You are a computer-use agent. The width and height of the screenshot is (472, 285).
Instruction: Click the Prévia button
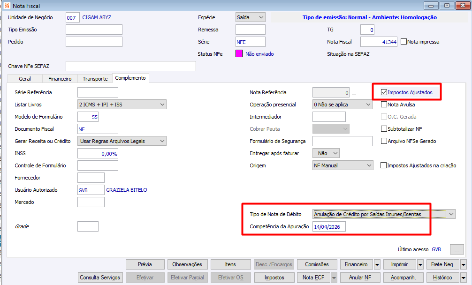145,264
